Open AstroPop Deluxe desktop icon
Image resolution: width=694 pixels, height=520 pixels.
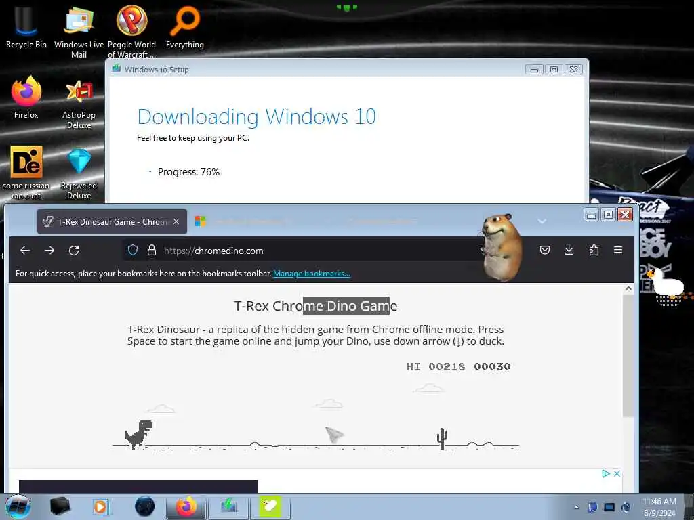point(79,104)
